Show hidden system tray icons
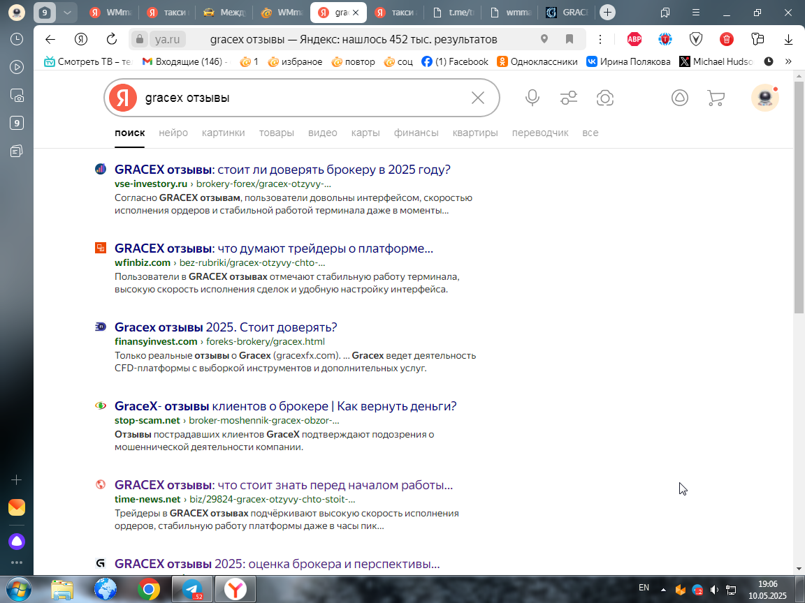This screenshot has height=603, width=805. pyautogui.click(x=663, y=590)
